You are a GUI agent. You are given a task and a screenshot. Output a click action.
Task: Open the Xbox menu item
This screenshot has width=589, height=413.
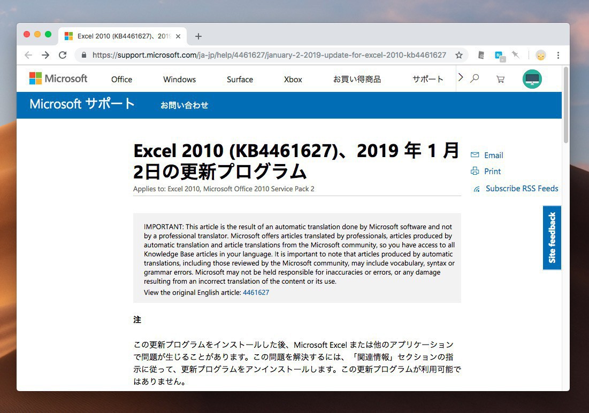tap(293, 80)
